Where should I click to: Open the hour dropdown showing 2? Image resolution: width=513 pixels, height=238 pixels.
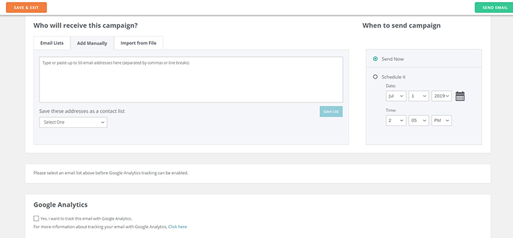pyautogui.click(x=396, y=120)
